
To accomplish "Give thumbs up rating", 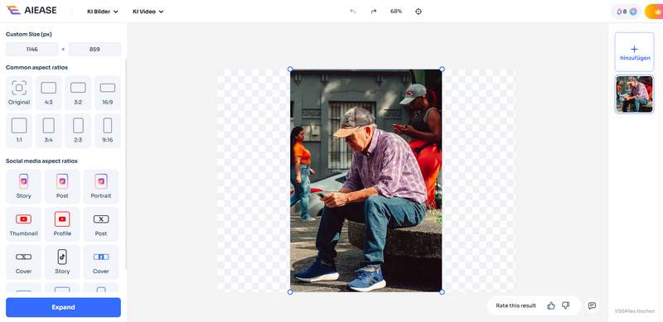I will click(551, 305).
